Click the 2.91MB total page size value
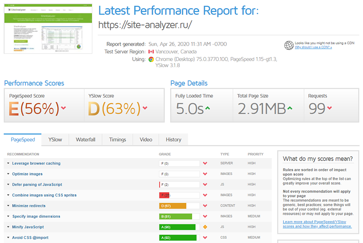Screen dimensions: 363x243 tap(262, 109)
